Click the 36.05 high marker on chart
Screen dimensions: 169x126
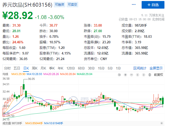click(31, 79)
